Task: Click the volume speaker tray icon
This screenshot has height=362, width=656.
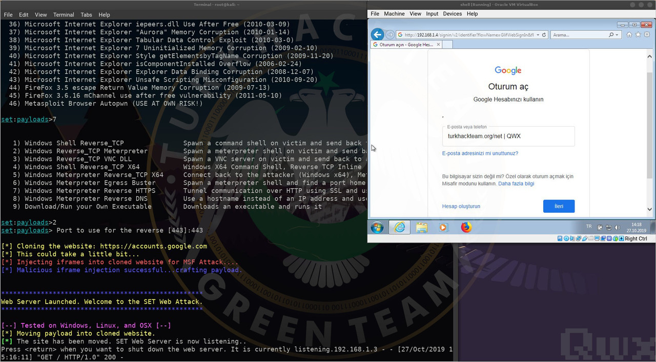Action: coord(618,227)
